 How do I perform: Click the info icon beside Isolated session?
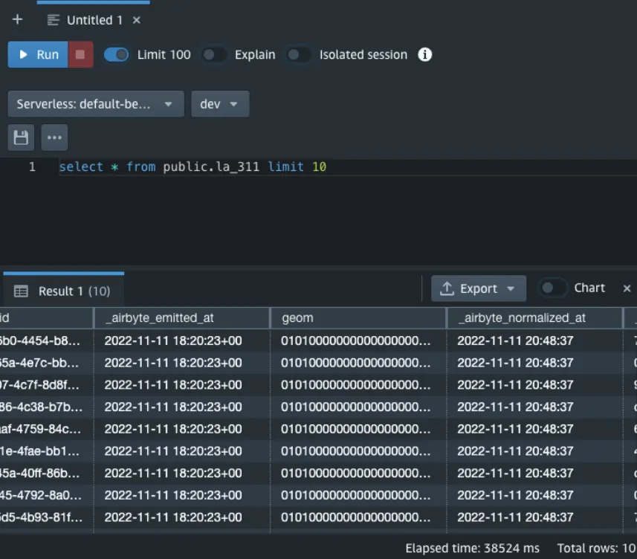click(x=424, y=55)
